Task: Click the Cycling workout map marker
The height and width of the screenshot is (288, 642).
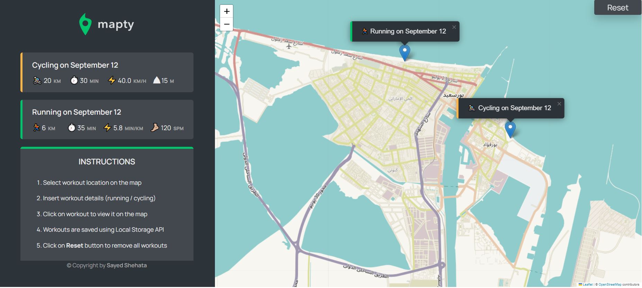Action: pos(510,130)
